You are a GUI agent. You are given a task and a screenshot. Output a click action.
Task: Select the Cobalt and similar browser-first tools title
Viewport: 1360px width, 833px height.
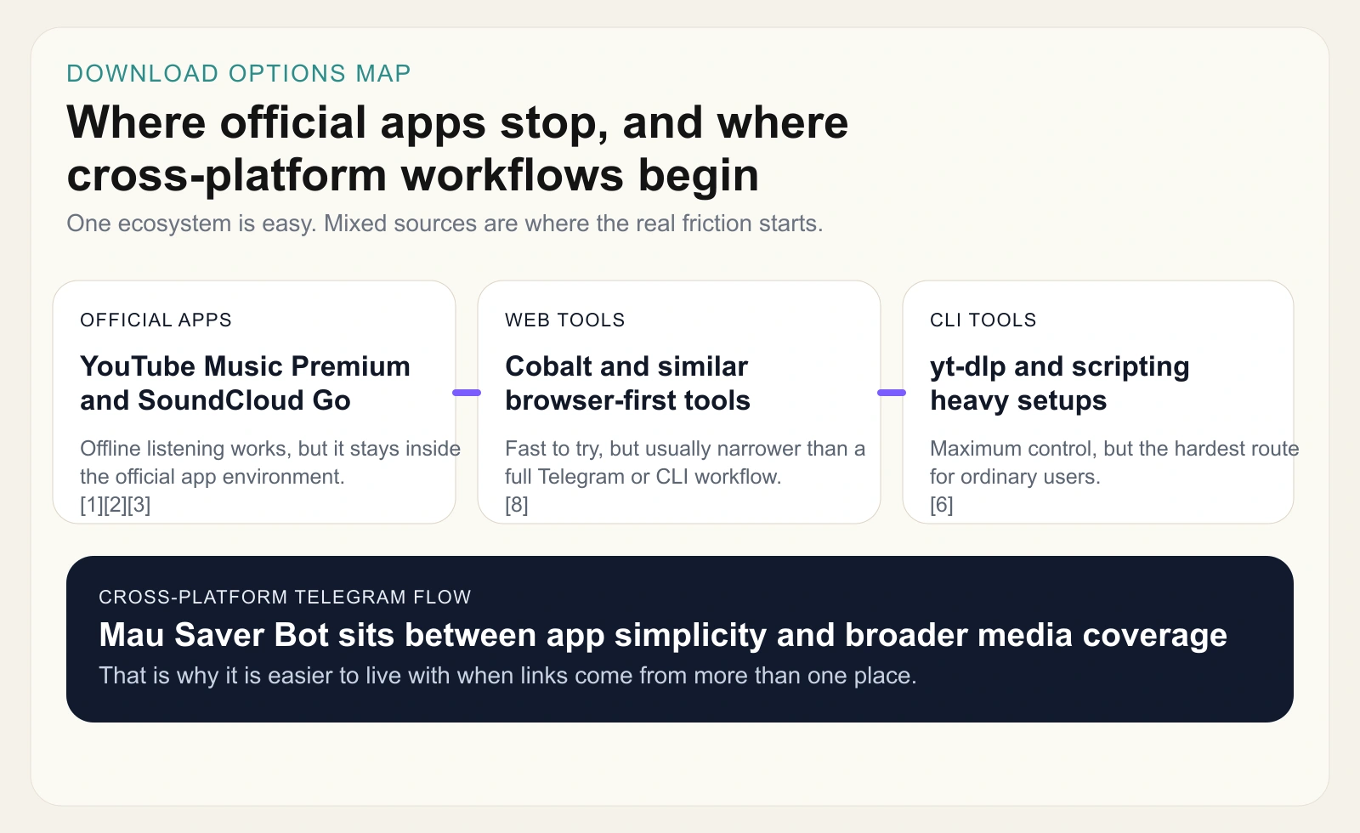(x=627, y=383)
